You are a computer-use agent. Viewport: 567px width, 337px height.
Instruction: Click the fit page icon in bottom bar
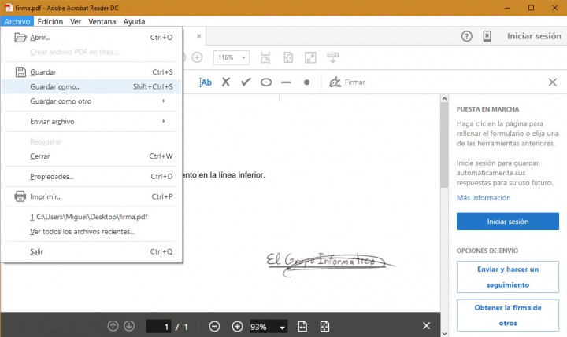(x=324, y=327)
